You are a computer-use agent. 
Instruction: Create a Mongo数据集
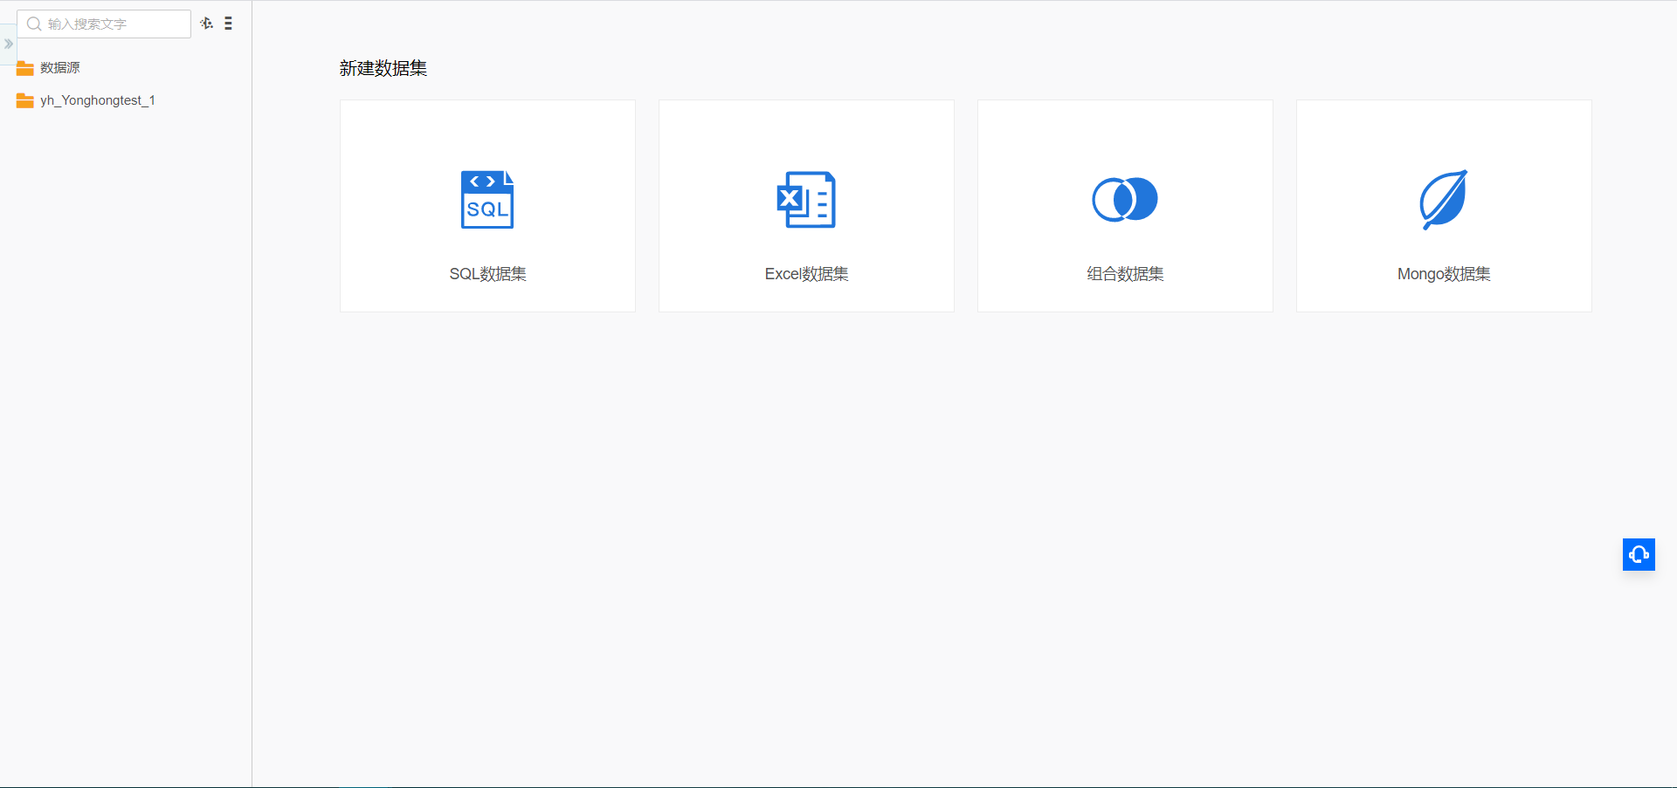tap(1443, 206)
